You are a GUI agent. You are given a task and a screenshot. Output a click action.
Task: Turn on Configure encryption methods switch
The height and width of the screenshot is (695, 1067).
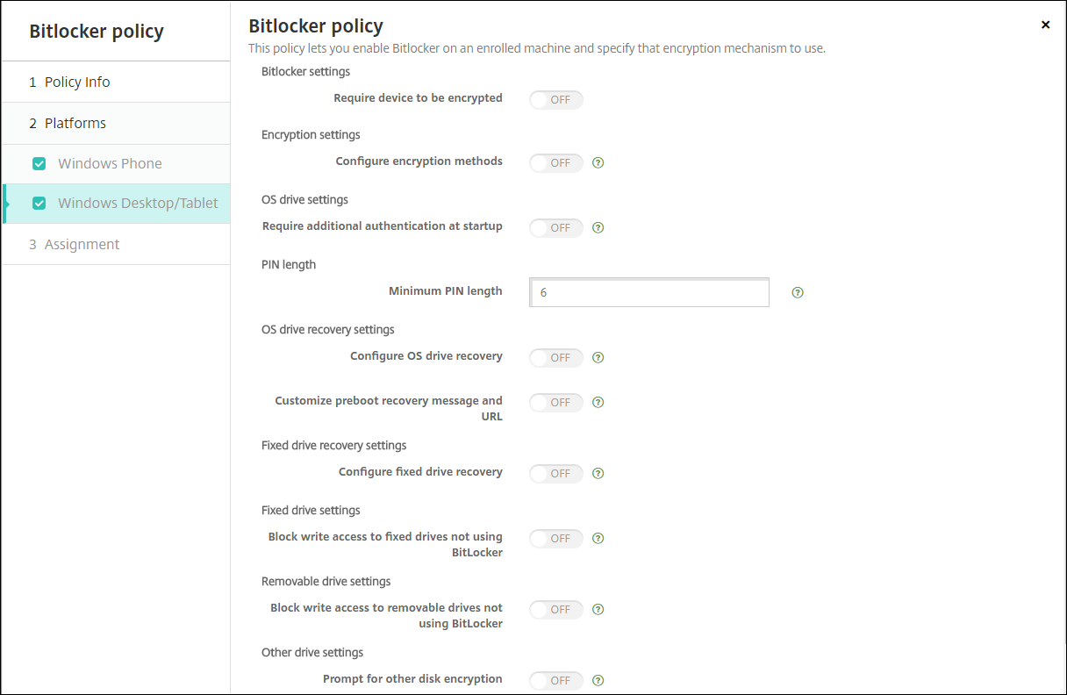[x=556, y=163]
